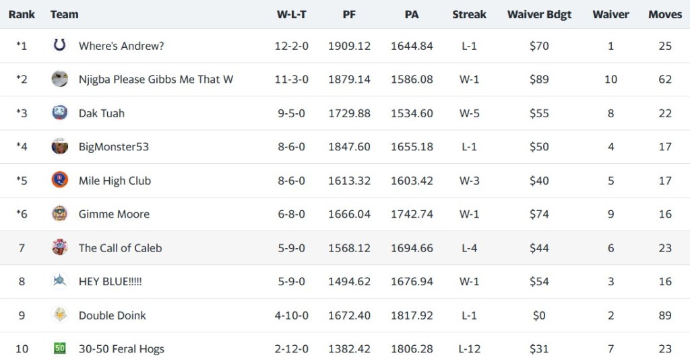Click the Gimme Moore team avatar
The width and height of the screenshot is (690, 364).
[59, 214]
